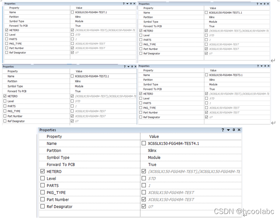The image size is (280, 218).
Task: Toggle Name value checkbox for XC6SLX150-FGG484-TEST1.1
Action: pos(206,12)
